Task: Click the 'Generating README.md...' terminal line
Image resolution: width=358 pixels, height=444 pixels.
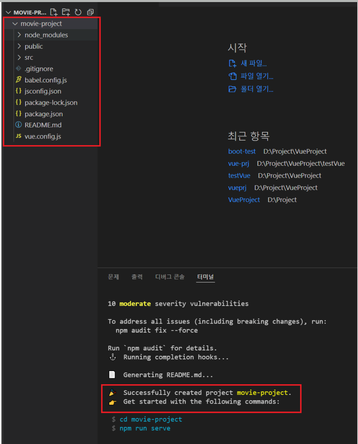Action: point(168,375)
